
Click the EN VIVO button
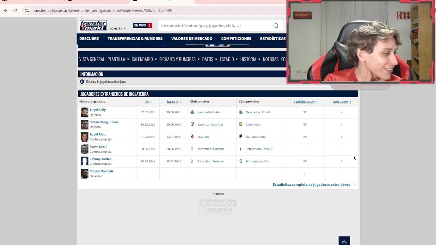[142, 26]
